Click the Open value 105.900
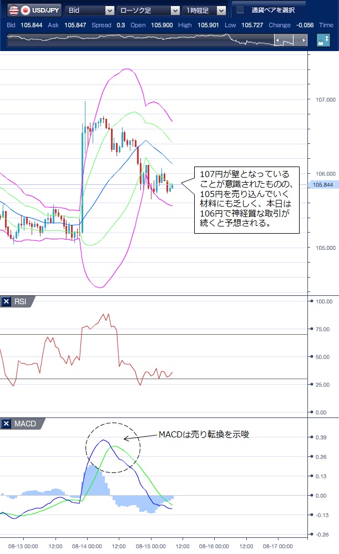Screen dimensions: 339x554 click(162, 25)
